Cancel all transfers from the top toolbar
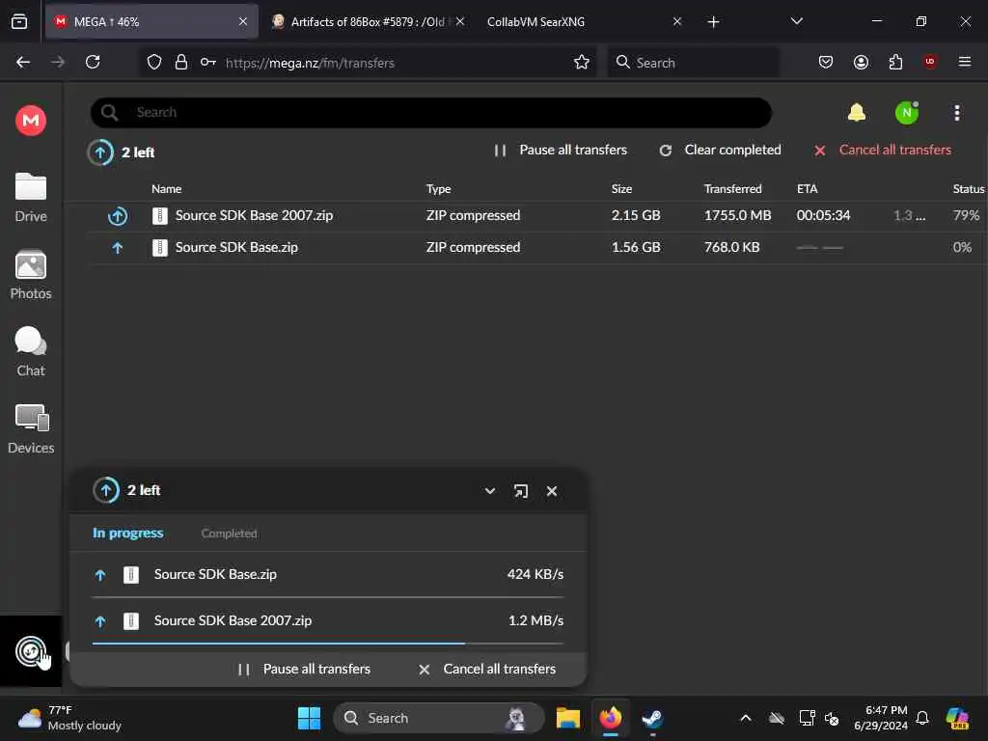 pyautogui.click(x=882, y=150)
